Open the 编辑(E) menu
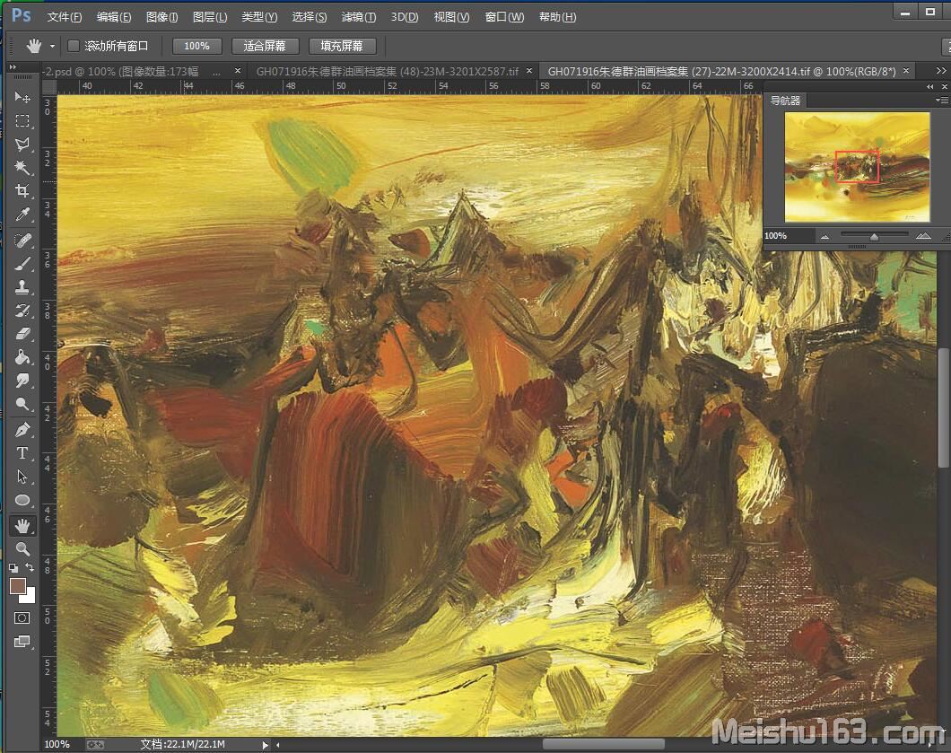Screen dimensions: 951x753 [114, 17]
